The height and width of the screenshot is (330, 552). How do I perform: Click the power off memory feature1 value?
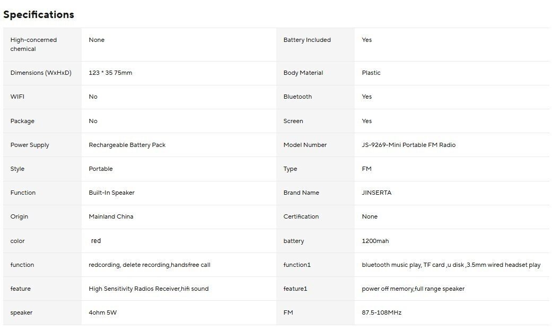click(x=413, y=289)
